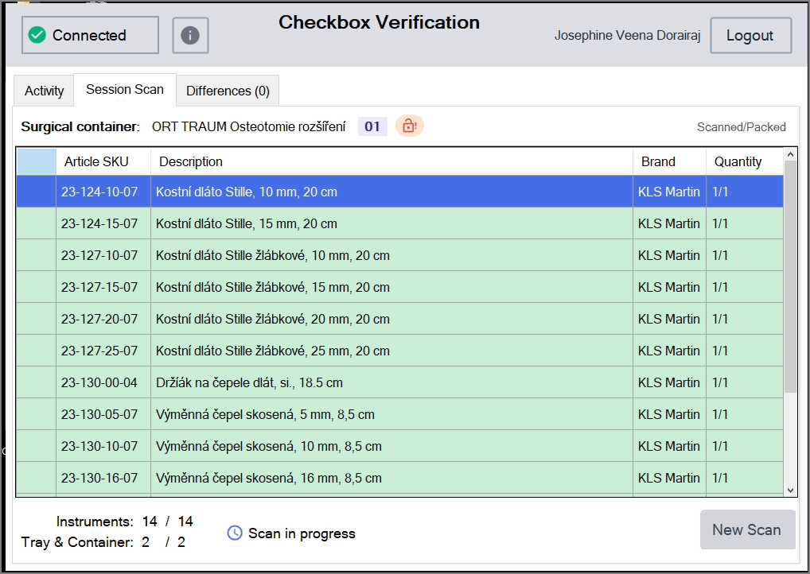
Task: Click the ORT TRAUM Osteotomie rozšíření container name
Action: [x=248, y=126]
